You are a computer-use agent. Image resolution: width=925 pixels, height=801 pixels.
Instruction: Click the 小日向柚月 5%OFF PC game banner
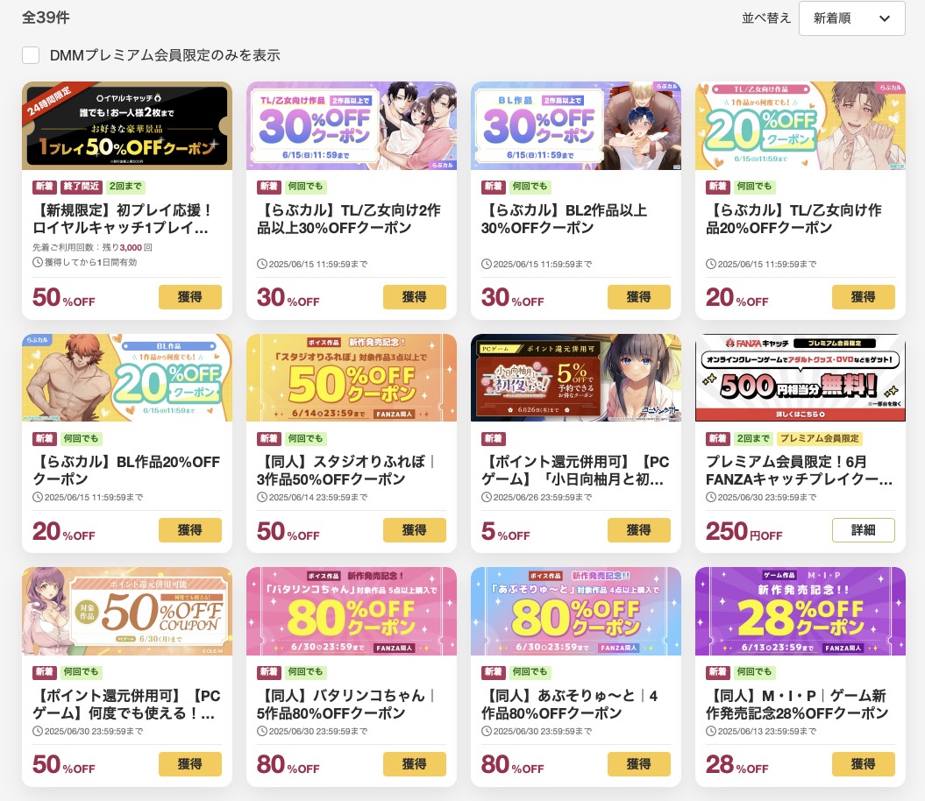pos(576,378)
